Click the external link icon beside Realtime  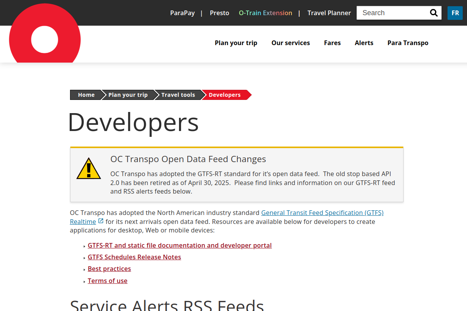tap(101, 221)
